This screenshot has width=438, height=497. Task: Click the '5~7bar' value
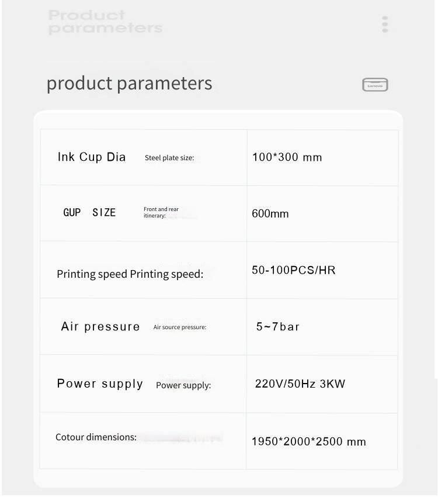pos(278,326)
